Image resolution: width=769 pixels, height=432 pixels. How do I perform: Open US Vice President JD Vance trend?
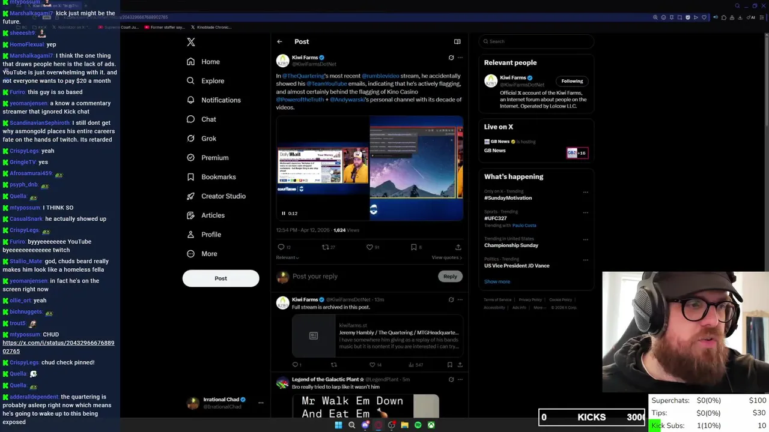point(517,266)
